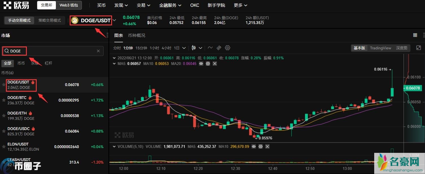The height and width of the screenshot is (174, 425).
Task: Open the 交易 dropdown menu
Action: [x=143, y=5]
